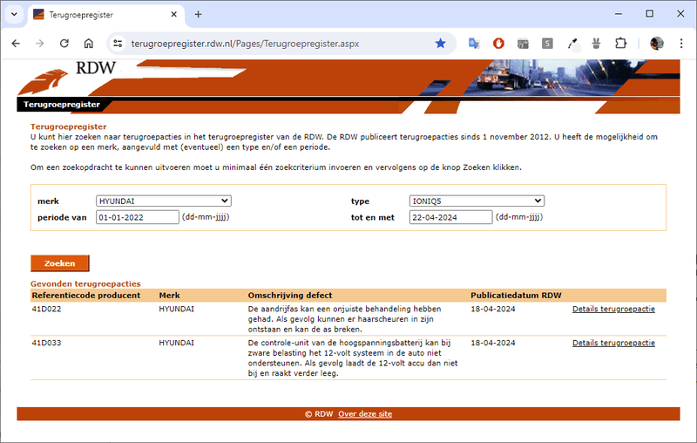Open Details terugroepactie for 41D022
Viewport: 697px width, 443px height.
[x=613, y=309]
